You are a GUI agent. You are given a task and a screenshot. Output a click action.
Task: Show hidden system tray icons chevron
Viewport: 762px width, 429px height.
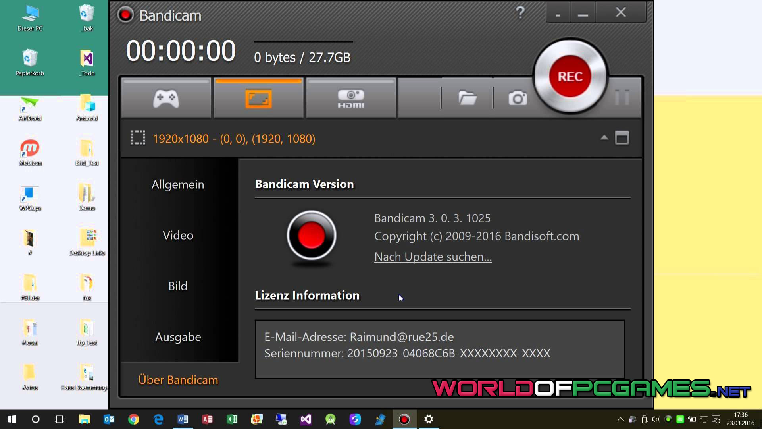pos(620,419)
